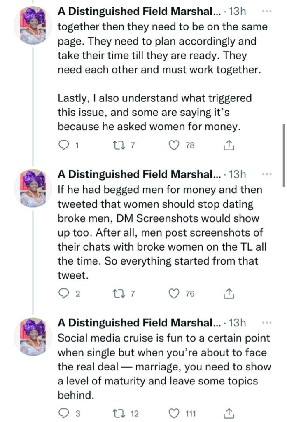Reply to the tweet with 78 likes
This screenshot has height=422, width=287.
coord(64,145)
